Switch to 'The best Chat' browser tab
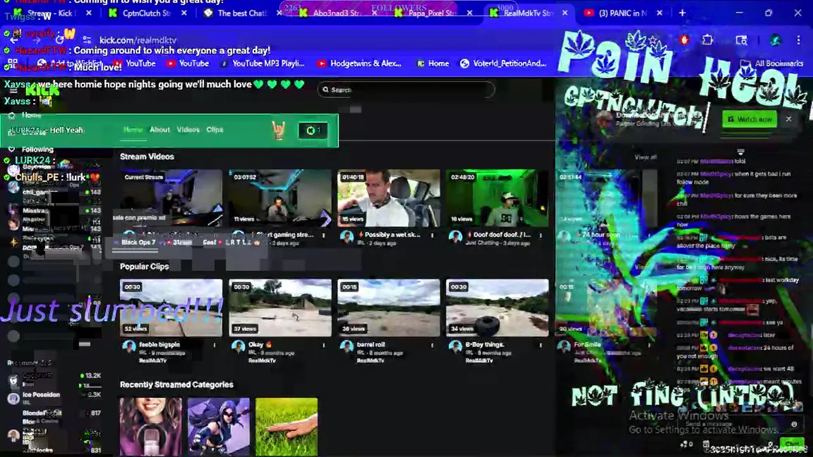The image size is (813, 457). 241,13
